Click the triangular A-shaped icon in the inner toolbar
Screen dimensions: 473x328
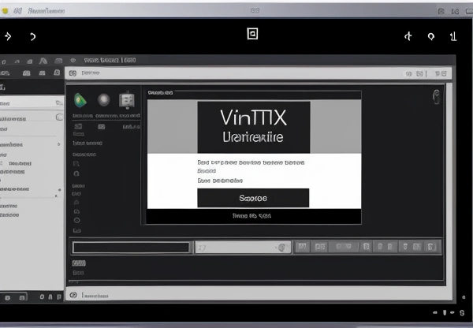tap(43, 61)
